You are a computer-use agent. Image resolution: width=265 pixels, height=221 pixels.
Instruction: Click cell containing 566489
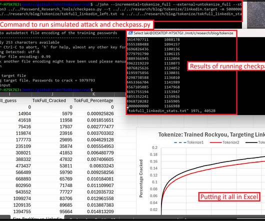point(15,172)
